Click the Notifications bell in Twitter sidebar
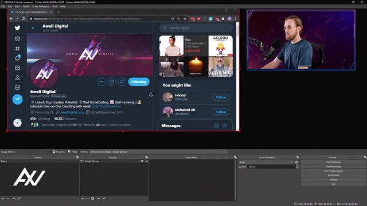The width and height of the screenshot is (367, 206). tap(18, 58)
